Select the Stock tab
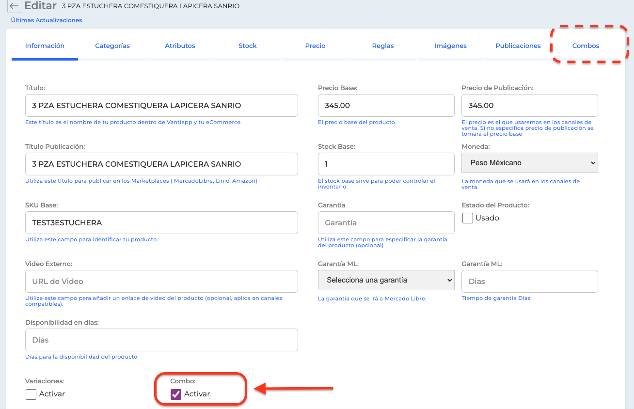 coord(248,46)
